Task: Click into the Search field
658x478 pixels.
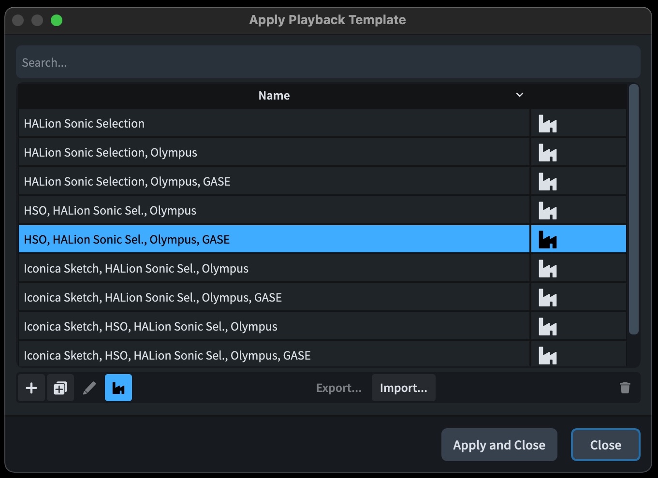Action: [x=328, y=62]
